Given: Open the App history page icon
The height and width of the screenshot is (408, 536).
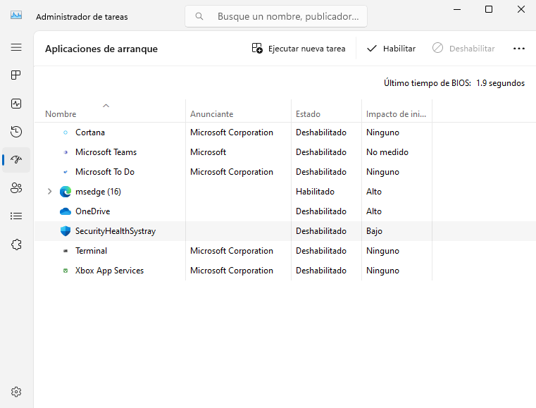Looking at the screenshot, I should 16,132.
